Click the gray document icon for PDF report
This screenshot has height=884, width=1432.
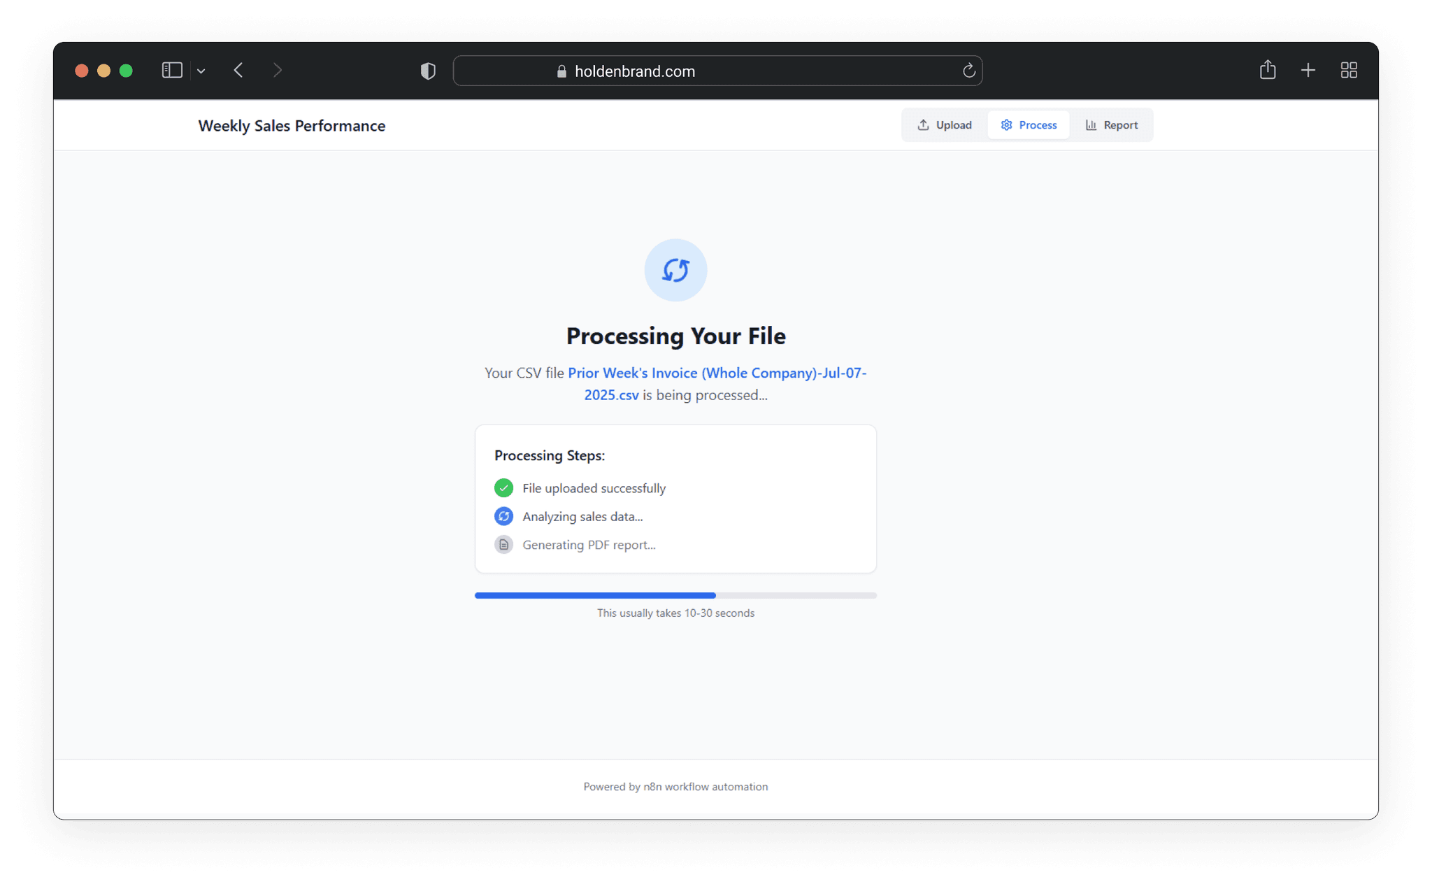click(x=503, y=545)
